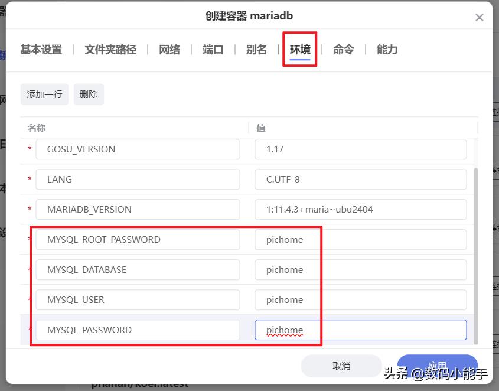Edit the GOSU_VERSION name field
The height and width of the screenshot is (391, 499).
click(x=138, y=149)
